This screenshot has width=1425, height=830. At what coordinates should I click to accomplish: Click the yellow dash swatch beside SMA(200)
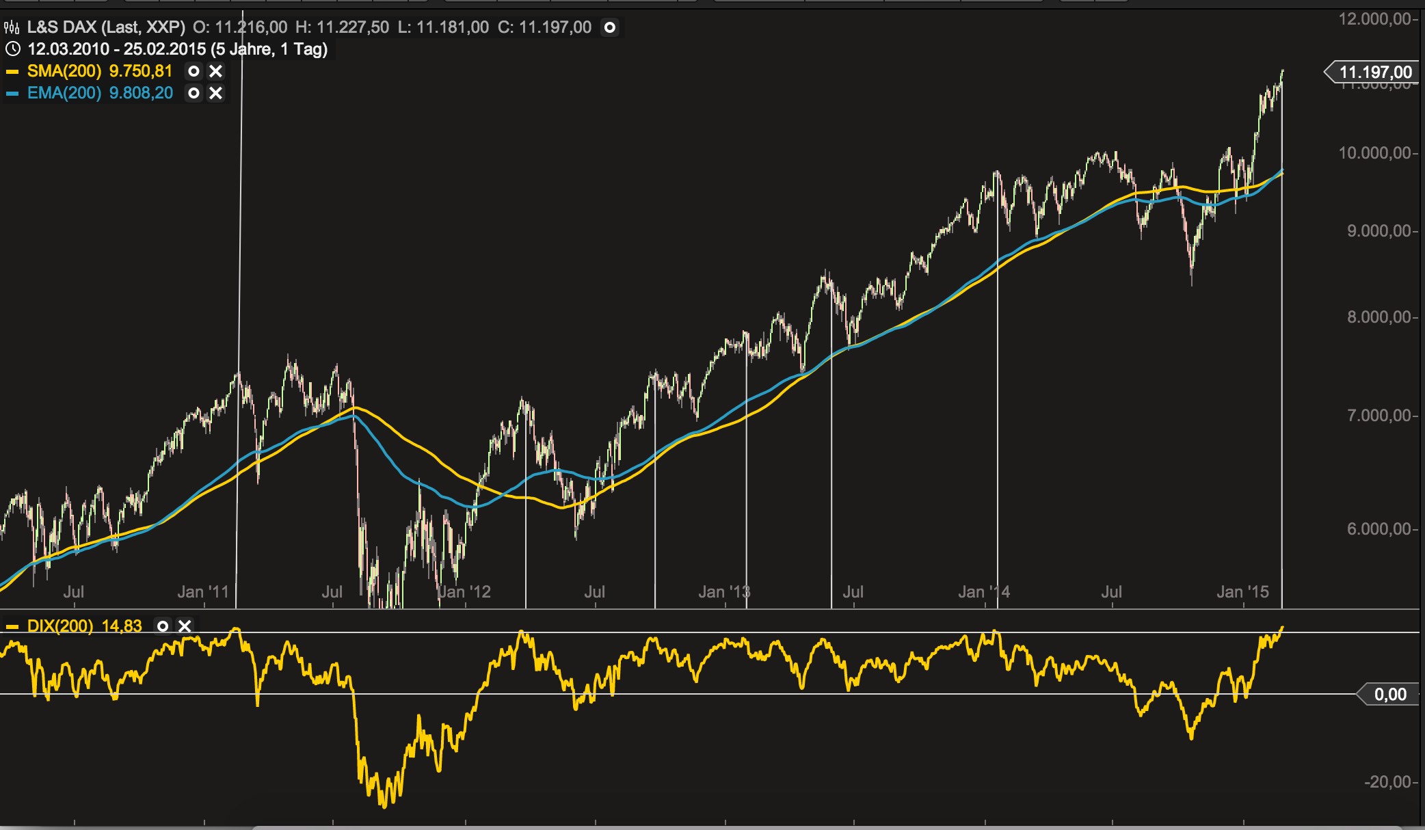[x=12, y=71]
